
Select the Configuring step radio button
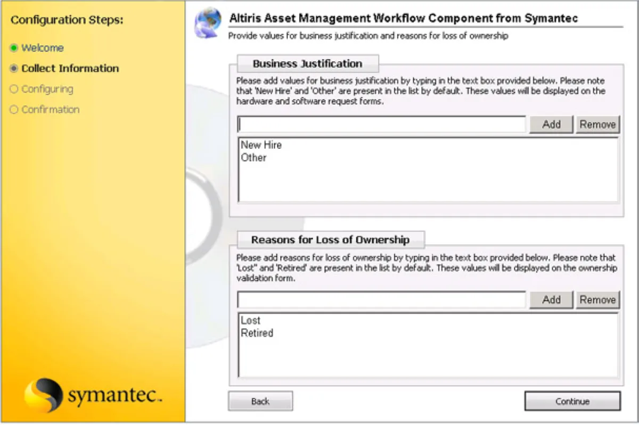tap(14, 89)
